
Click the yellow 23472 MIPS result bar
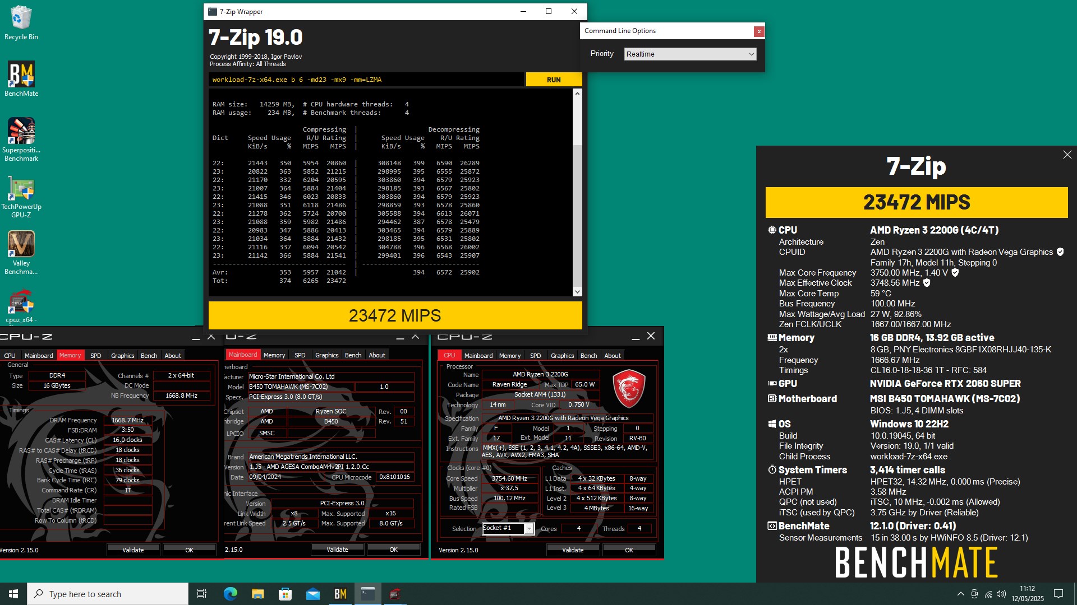pos(395,315)
